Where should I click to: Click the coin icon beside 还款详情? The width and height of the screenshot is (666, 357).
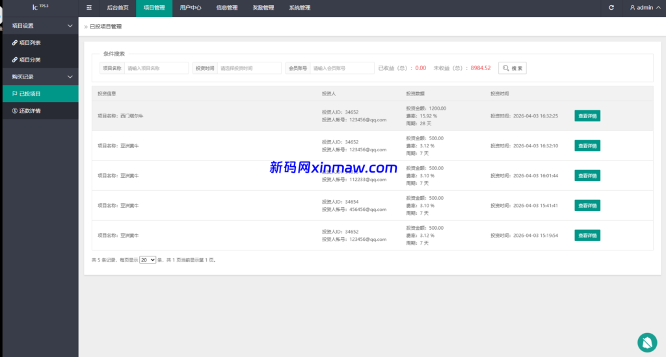click(x=14, y=110)
